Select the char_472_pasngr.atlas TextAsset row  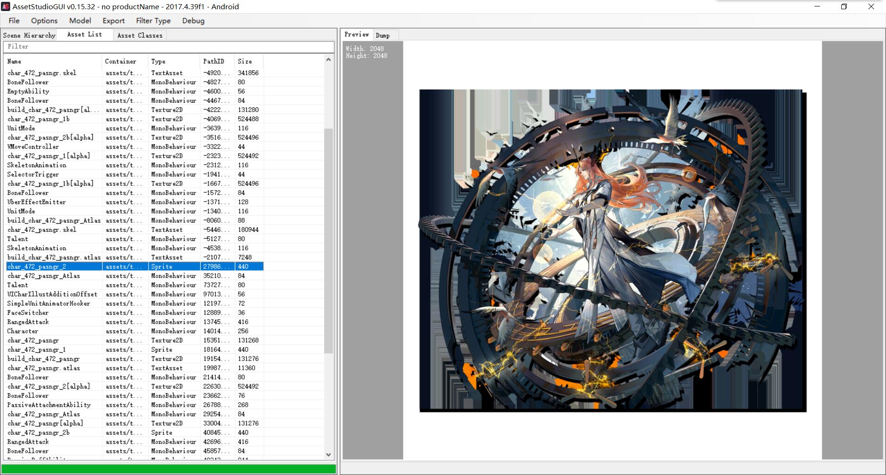pos(135,368)
